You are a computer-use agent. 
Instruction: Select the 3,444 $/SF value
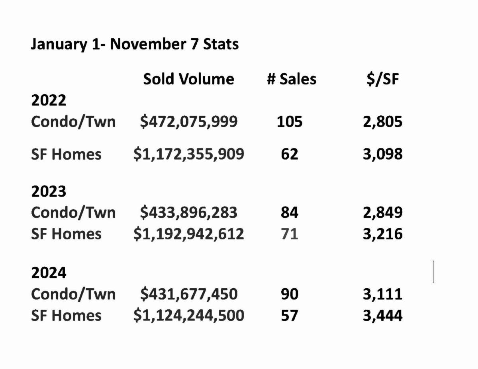[382, 315]
